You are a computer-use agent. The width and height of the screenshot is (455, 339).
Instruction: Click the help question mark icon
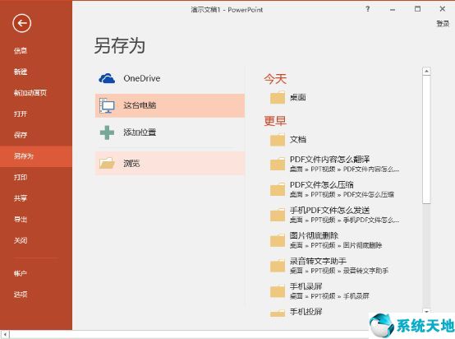point(368,9)
